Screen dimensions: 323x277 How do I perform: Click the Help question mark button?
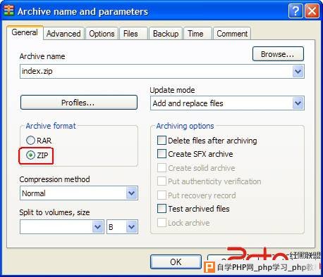(295, 11)
